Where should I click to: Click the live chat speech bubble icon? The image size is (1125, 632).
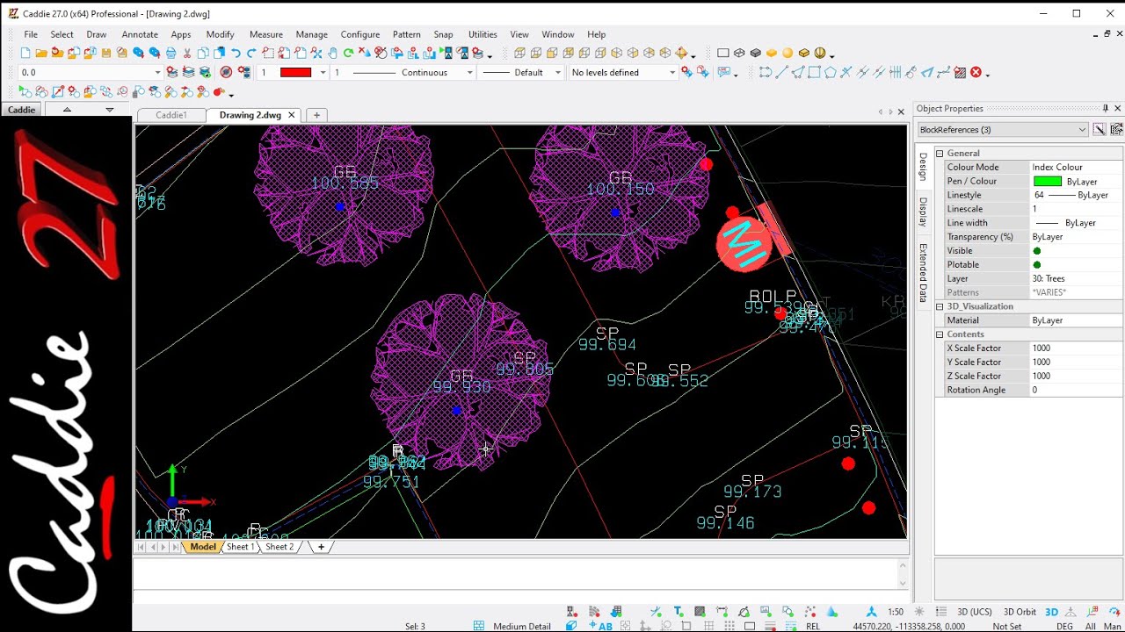click(x=726, y=73)
